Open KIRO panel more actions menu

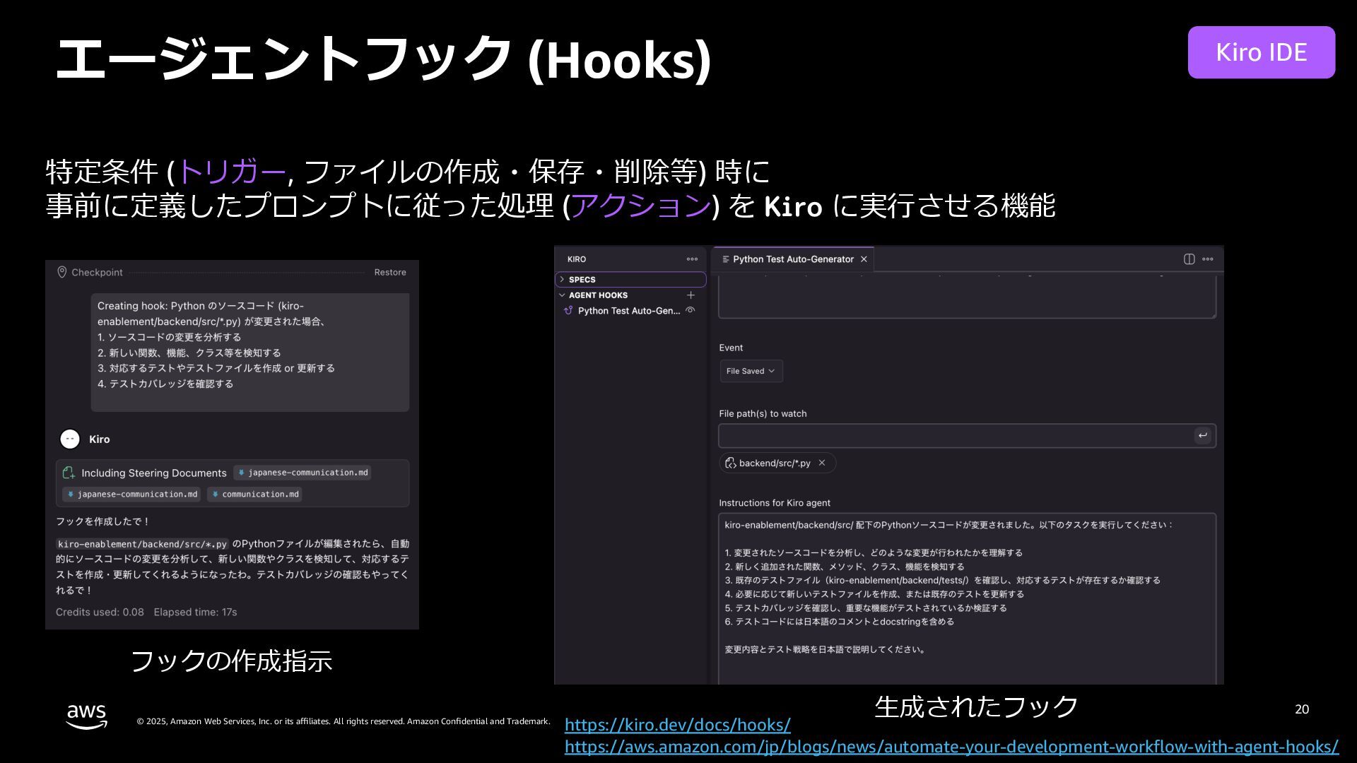(x=692, y=259)
